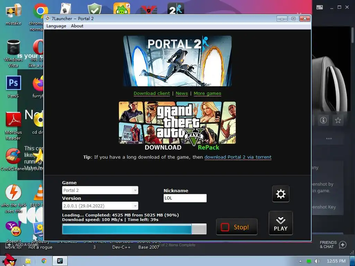Open the Windows Vista recycle bin icon
The width and height of the screenshot is (355, 266).
14,53
